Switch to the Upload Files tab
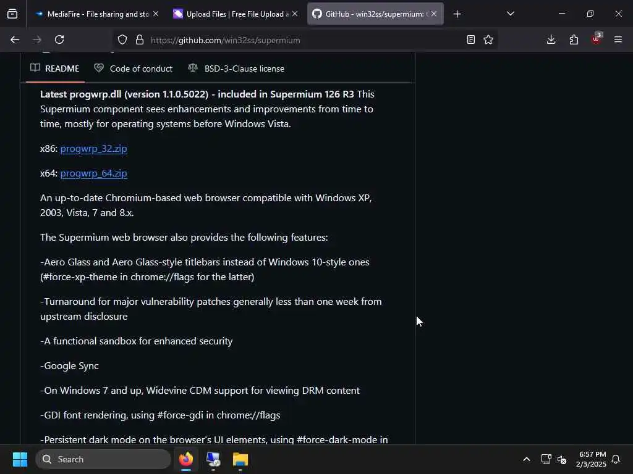Screen dimensions: 633x474 point(236,14)
